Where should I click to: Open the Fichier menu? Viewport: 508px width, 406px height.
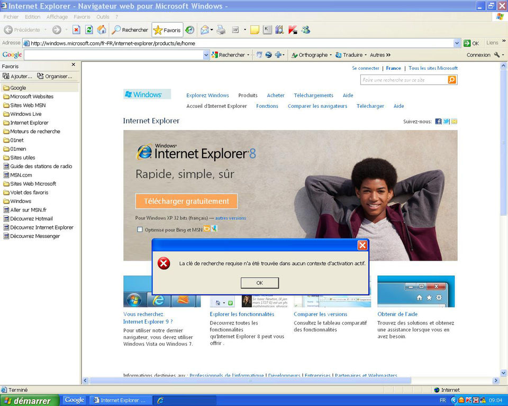click(x=11, y=16)
